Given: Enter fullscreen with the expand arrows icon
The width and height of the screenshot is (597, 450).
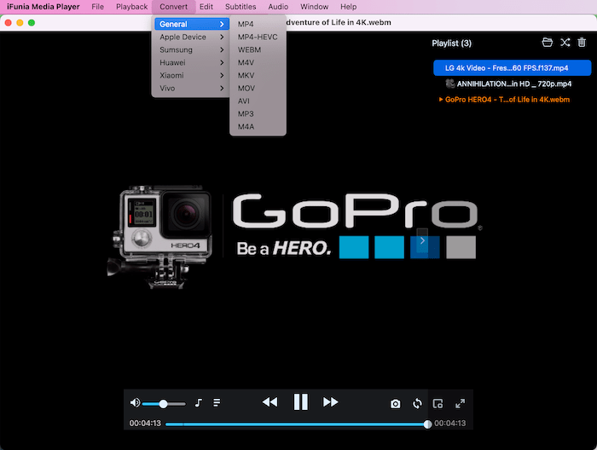Looking at the screenshot, I should [460, 403].
